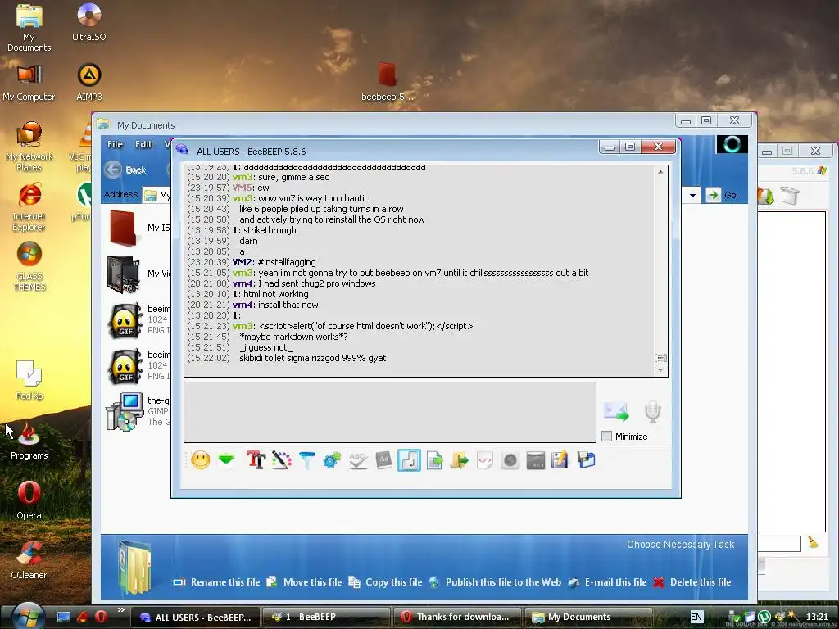The image size is (839, 629).
Task: Click the Show Desktop quick launch icon
Action: tap(64, 618)
